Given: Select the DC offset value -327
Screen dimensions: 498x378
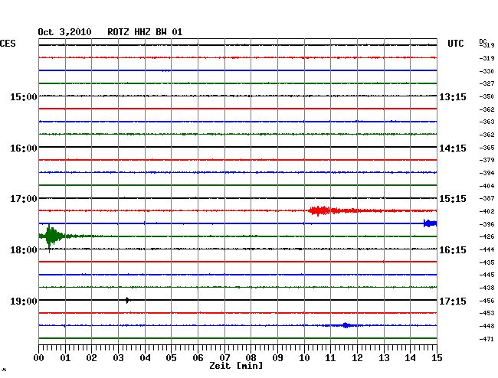Looking at the screenshot, I should click(487, 83).
